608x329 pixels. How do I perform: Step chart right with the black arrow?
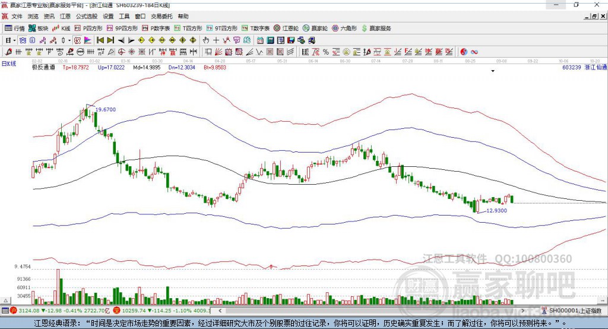coord(131,40)
